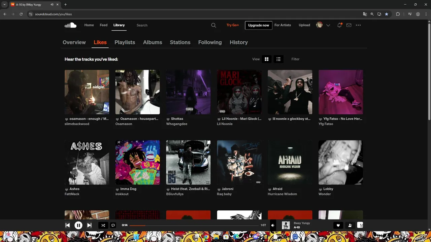Image resolution: width=431 pixels, height=242 pixels.
Task: Open the Chrome profile icon
Action: tap(418, 14)
